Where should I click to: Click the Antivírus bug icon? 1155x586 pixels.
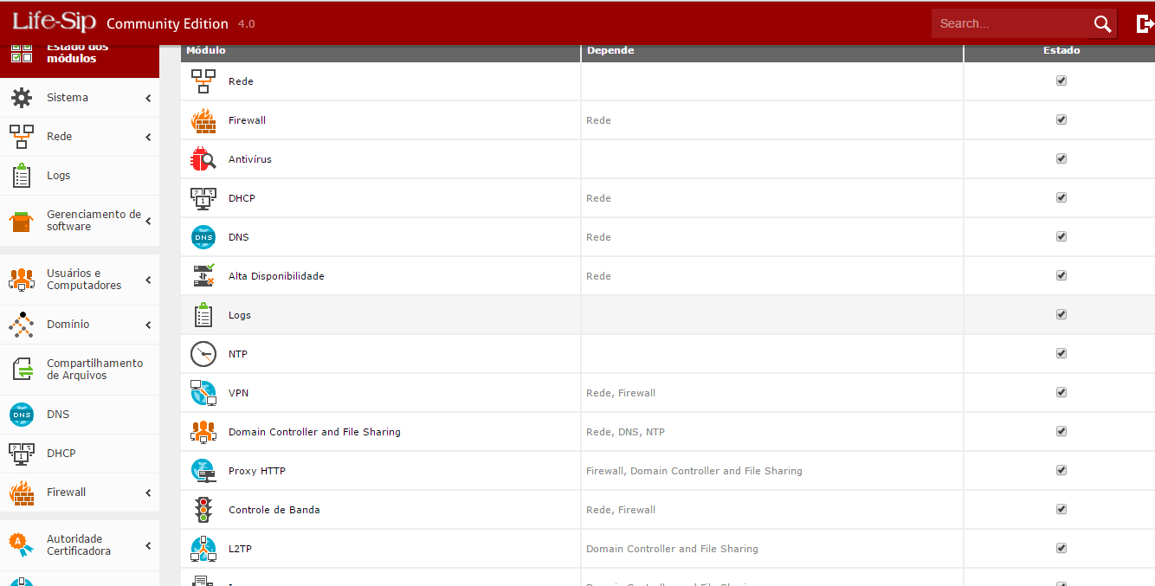coord(203,159)
